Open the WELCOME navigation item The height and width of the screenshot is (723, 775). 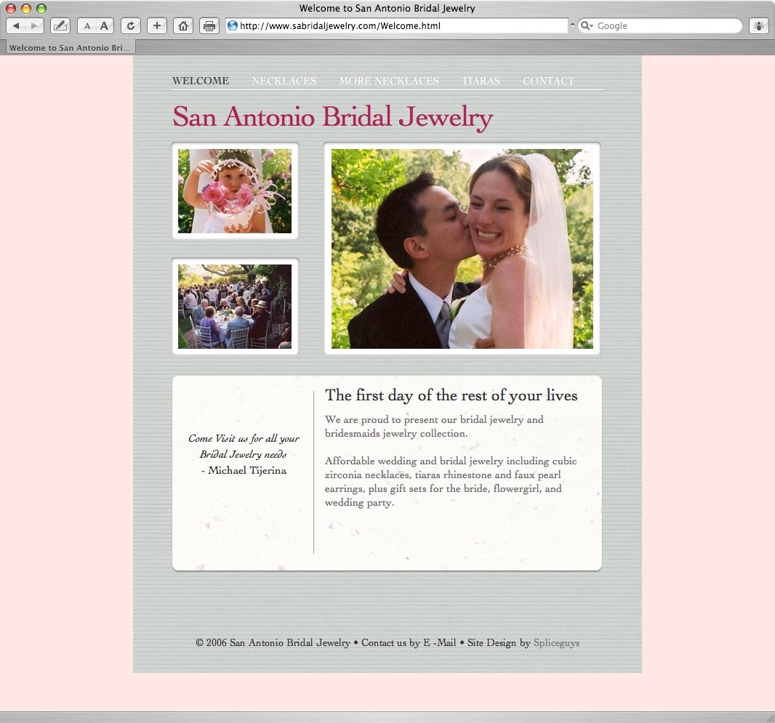[x=201, y=81]
